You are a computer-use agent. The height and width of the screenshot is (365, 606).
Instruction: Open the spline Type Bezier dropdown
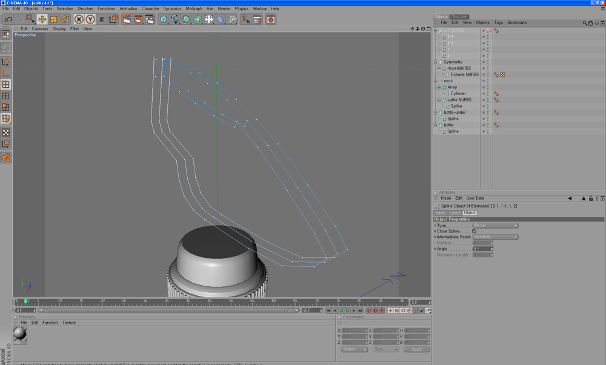(496, 225)
